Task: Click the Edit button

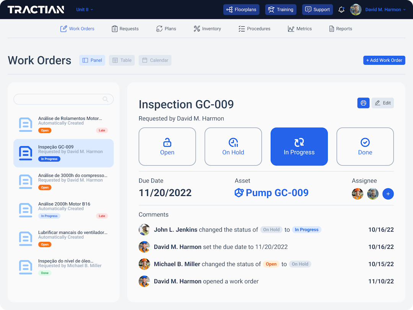Action: pos(382,103)
